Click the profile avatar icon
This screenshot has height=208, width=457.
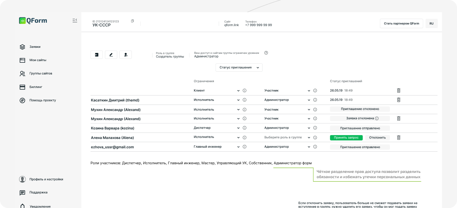click(22, 179)
